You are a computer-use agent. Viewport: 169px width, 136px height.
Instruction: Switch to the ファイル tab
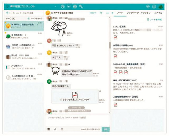(158, 13)
